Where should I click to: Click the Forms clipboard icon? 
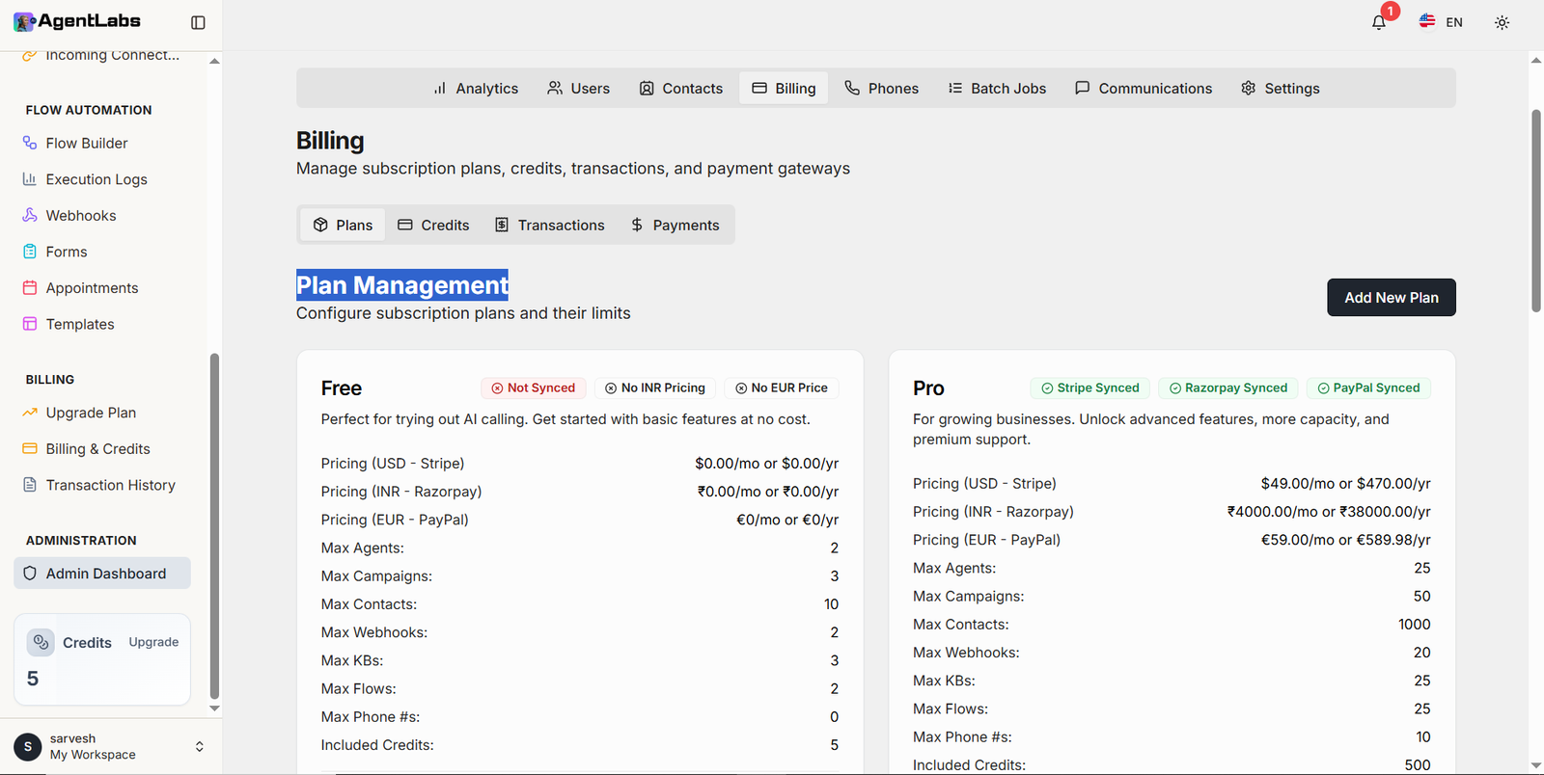pyautogui.click(x=30, y=252)
